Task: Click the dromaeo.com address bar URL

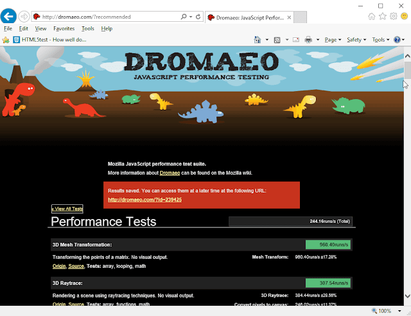Action: [x=87, y=17]
